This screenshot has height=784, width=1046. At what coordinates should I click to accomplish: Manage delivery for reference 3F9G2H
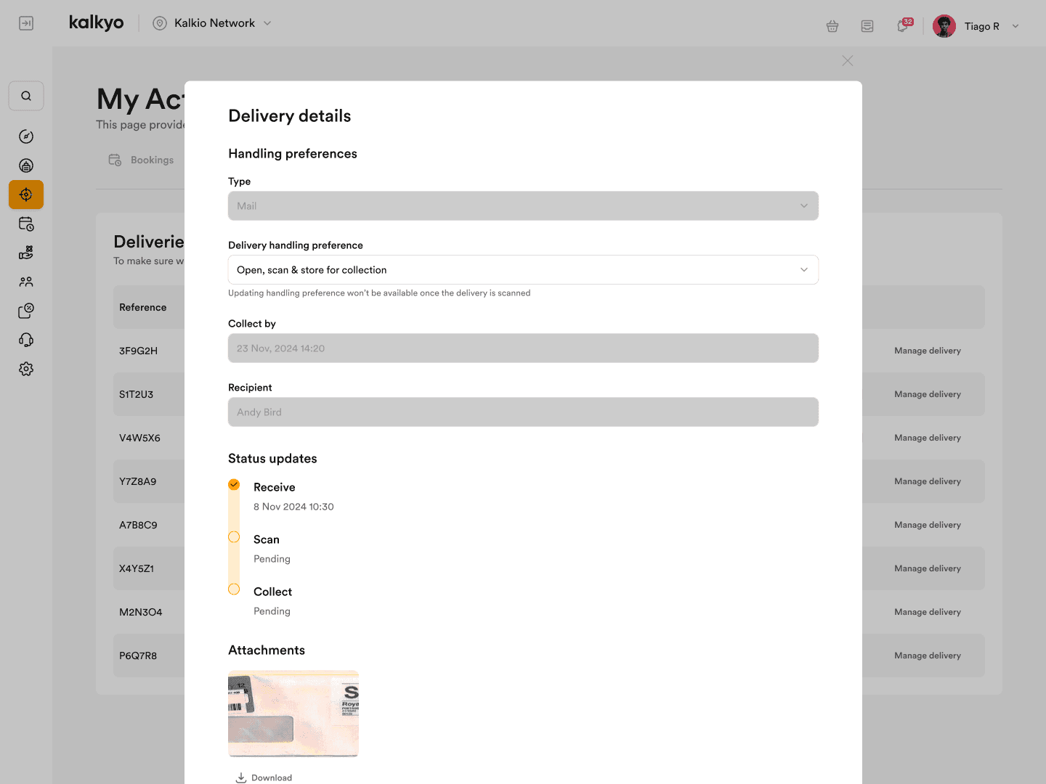point(928,351)
